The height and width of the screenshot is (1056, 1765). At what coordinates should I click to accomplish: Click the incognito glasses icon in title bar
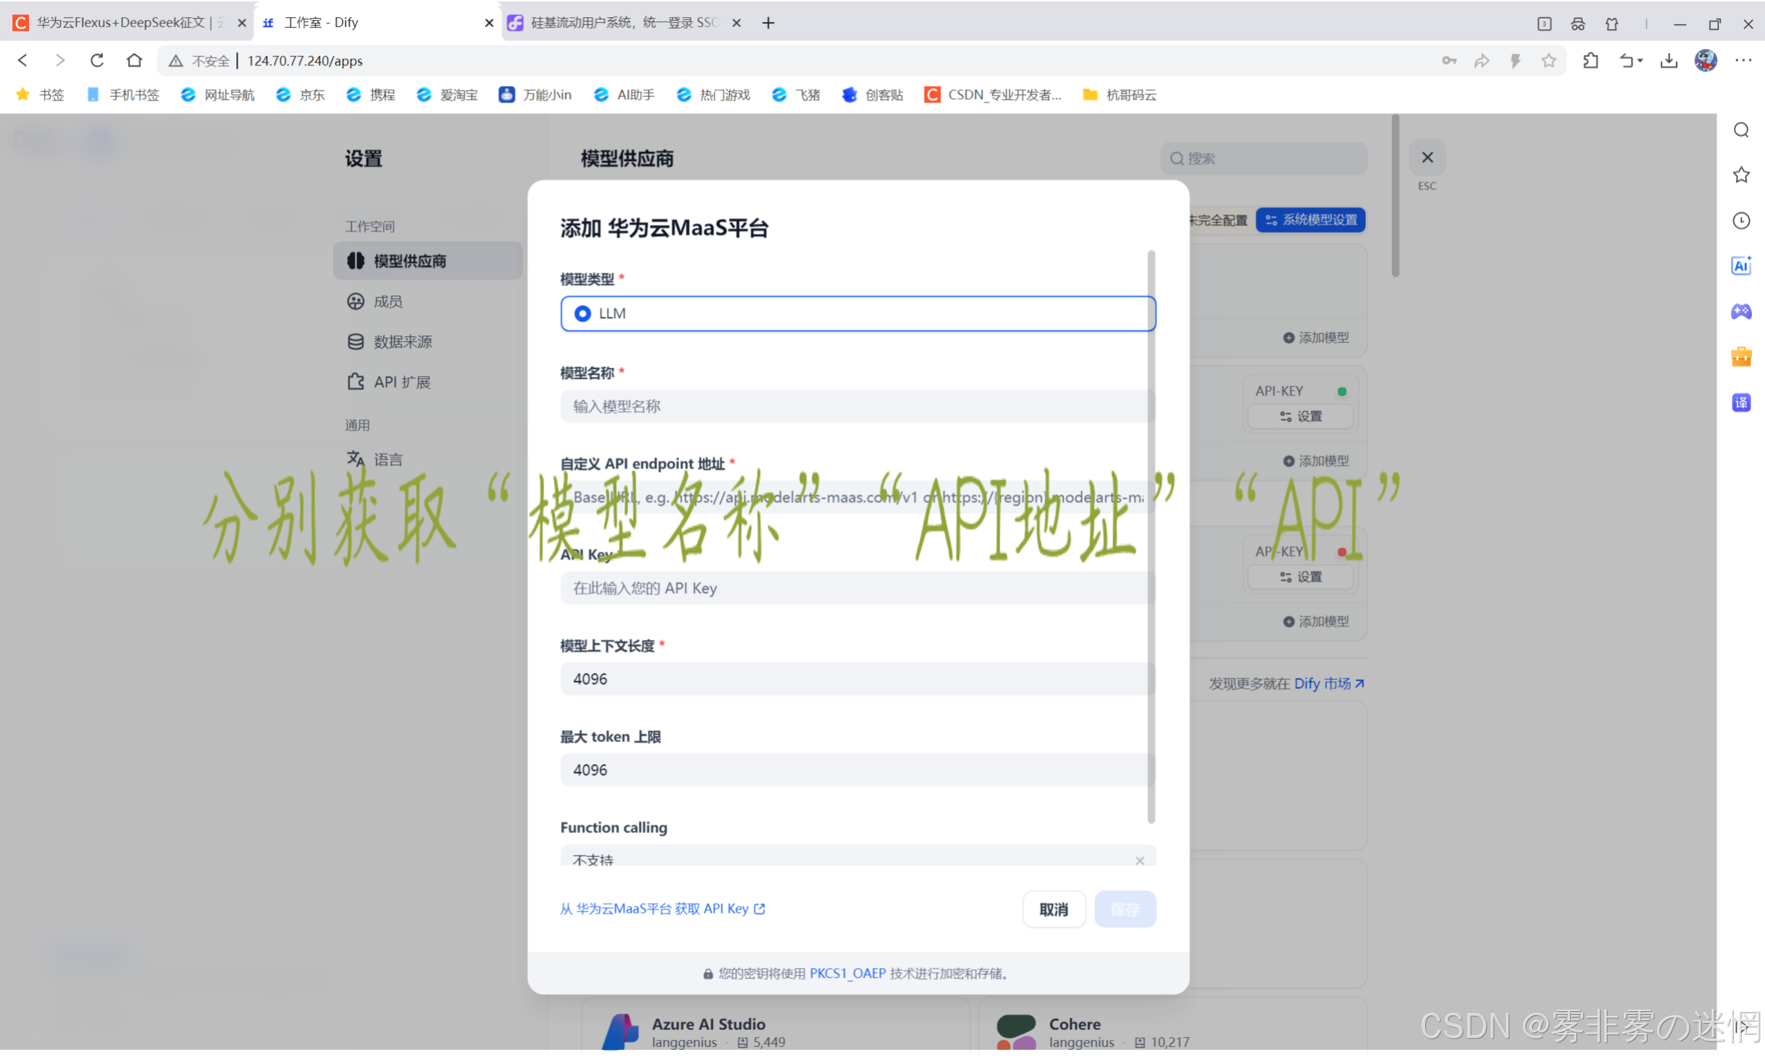pyautogui.click(x=1578, y=23)
